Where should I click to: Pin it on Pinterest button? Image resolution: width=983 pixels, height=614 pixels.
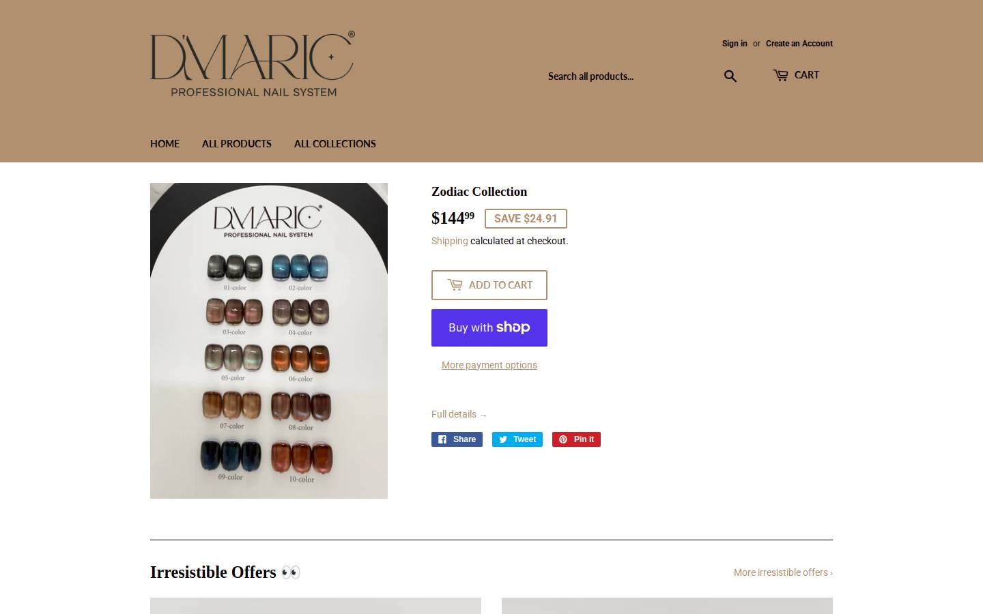coord(576,439)
